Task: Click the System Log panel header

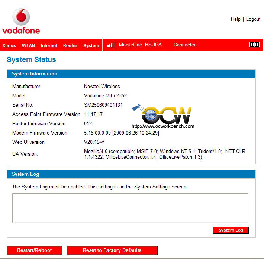Action: pyautogui.click(x=131, y=174)
